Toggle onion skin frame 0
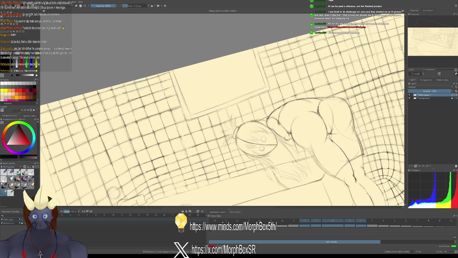This screenshot has height=258, width=458. (x=333, y=221)
